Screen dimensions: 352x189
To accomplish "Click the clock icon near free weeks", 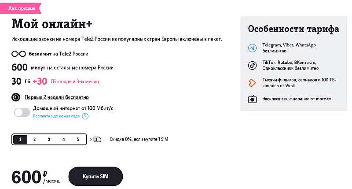I will click(16, 97).
